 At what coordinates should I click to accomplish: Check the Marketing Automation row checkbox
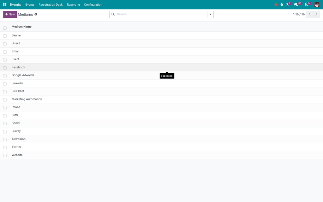point(5,100)
